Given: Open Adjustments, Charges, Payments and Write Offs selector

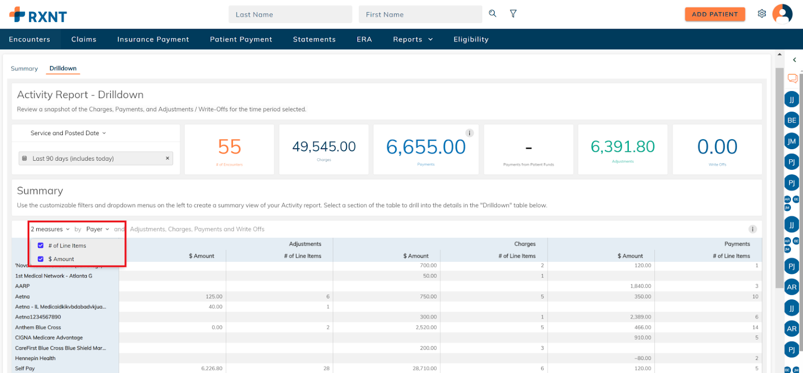Looking at the screenshot, I should click(x=197, y=229).
